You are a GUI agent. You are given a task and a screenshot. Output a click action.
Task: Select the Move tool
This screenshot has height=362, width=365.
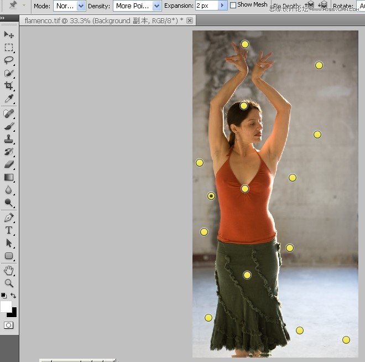click(9, 35)
